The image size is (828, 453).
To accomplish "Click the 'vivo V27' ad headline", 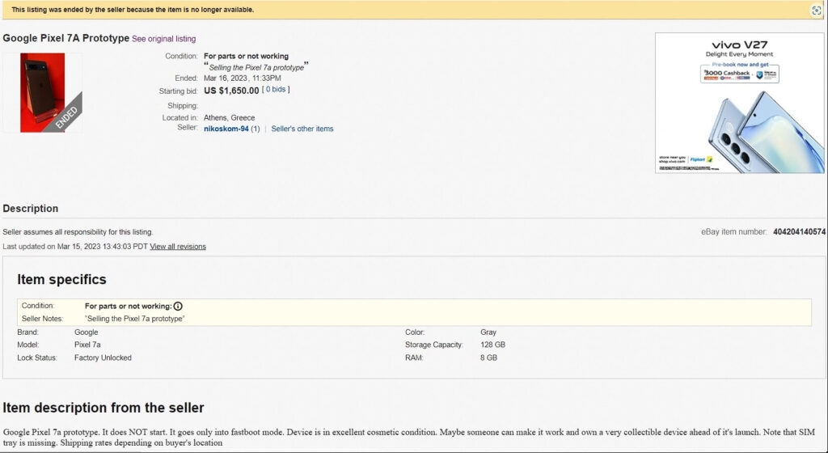I will tap(739, 44).
